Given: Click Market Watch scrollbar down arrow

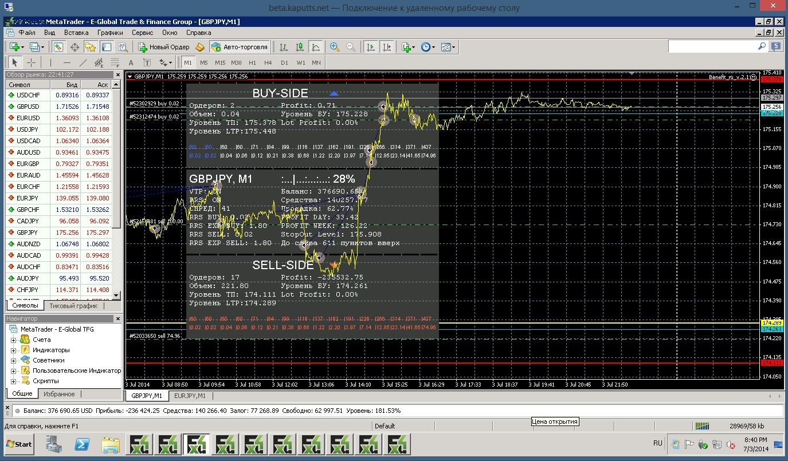Looking at the screenshot, I should pos(116,295).
